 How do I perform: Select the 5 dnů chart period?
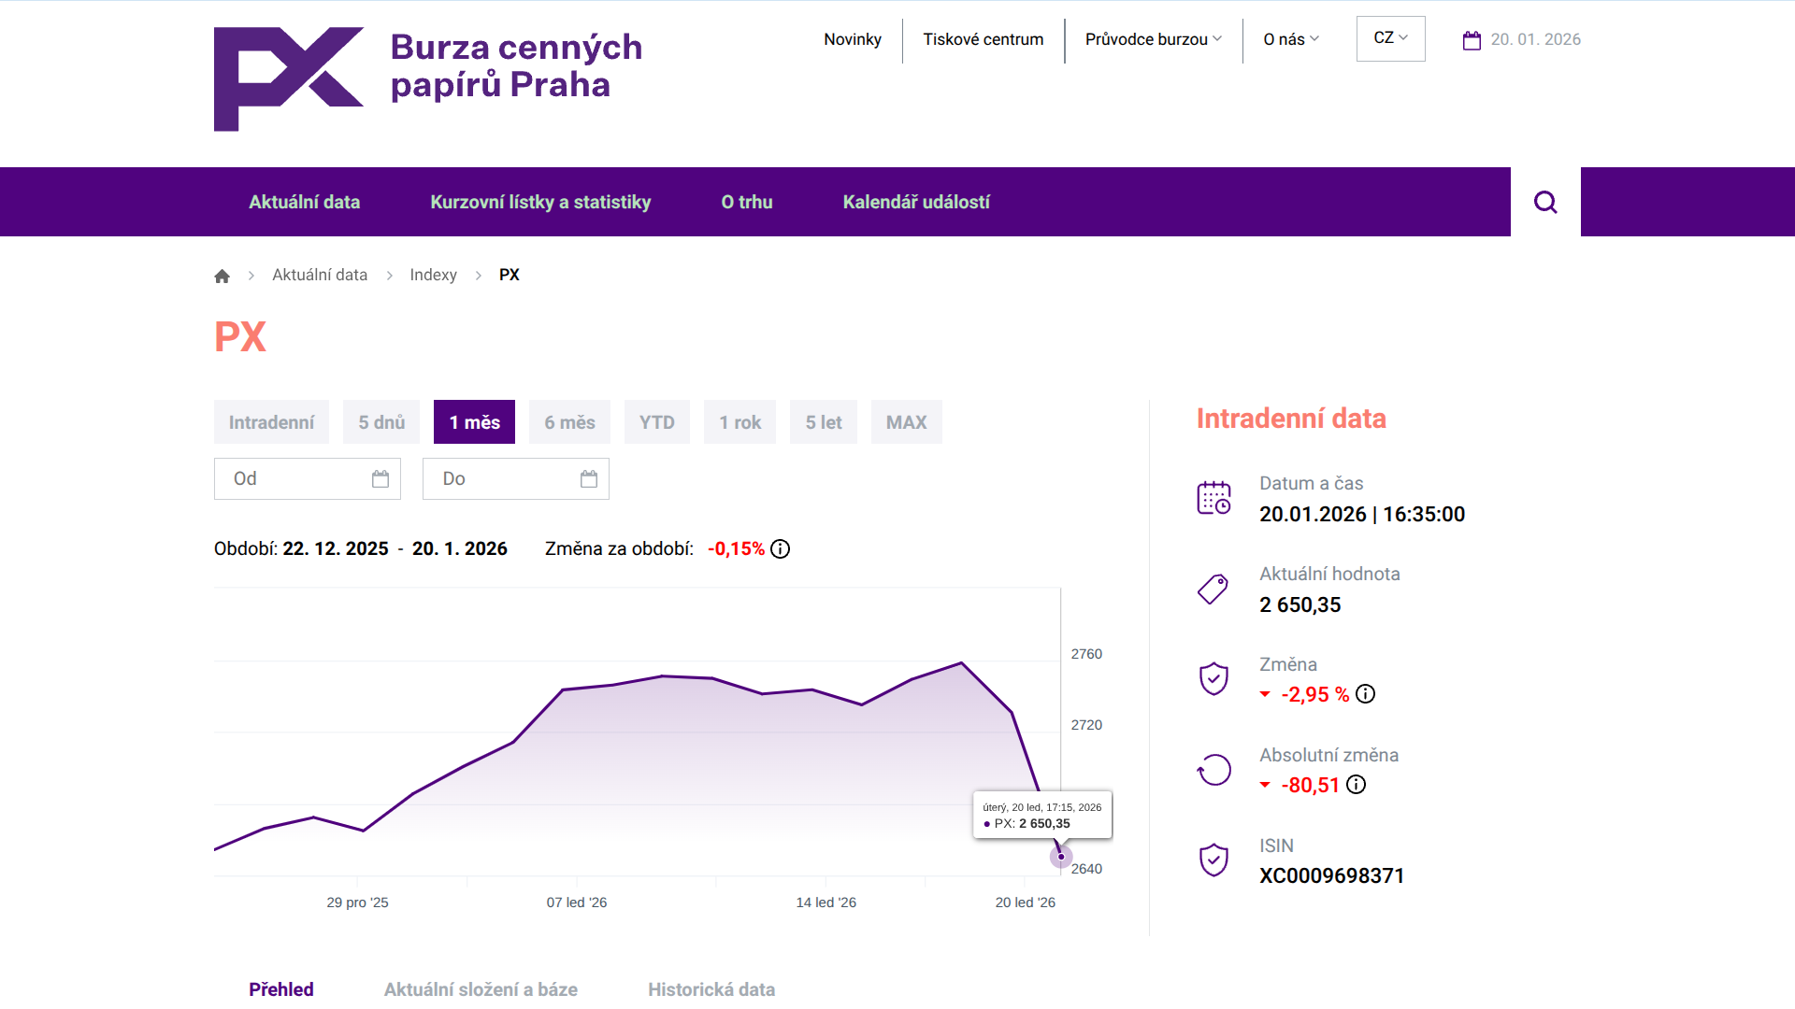point(381,422)
